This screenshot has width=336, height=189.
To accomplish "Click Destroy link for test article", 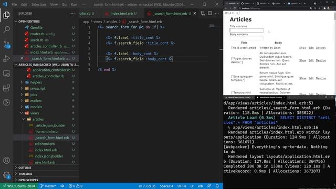I will (321, 48).
